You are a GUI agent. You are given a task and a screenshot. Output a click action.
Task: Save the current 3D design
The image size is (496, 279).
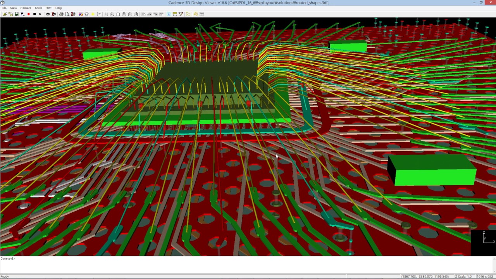click(x=16, y=14)
